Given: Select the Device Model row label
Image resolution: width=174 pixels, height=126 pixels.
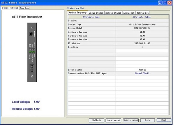Looking at the screenshot, I should [x=75, y=28].
